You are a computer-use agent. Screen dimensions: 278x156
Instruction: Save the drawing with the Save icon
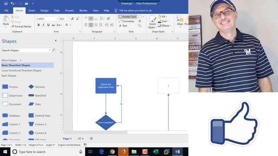[x=6, y=3]
